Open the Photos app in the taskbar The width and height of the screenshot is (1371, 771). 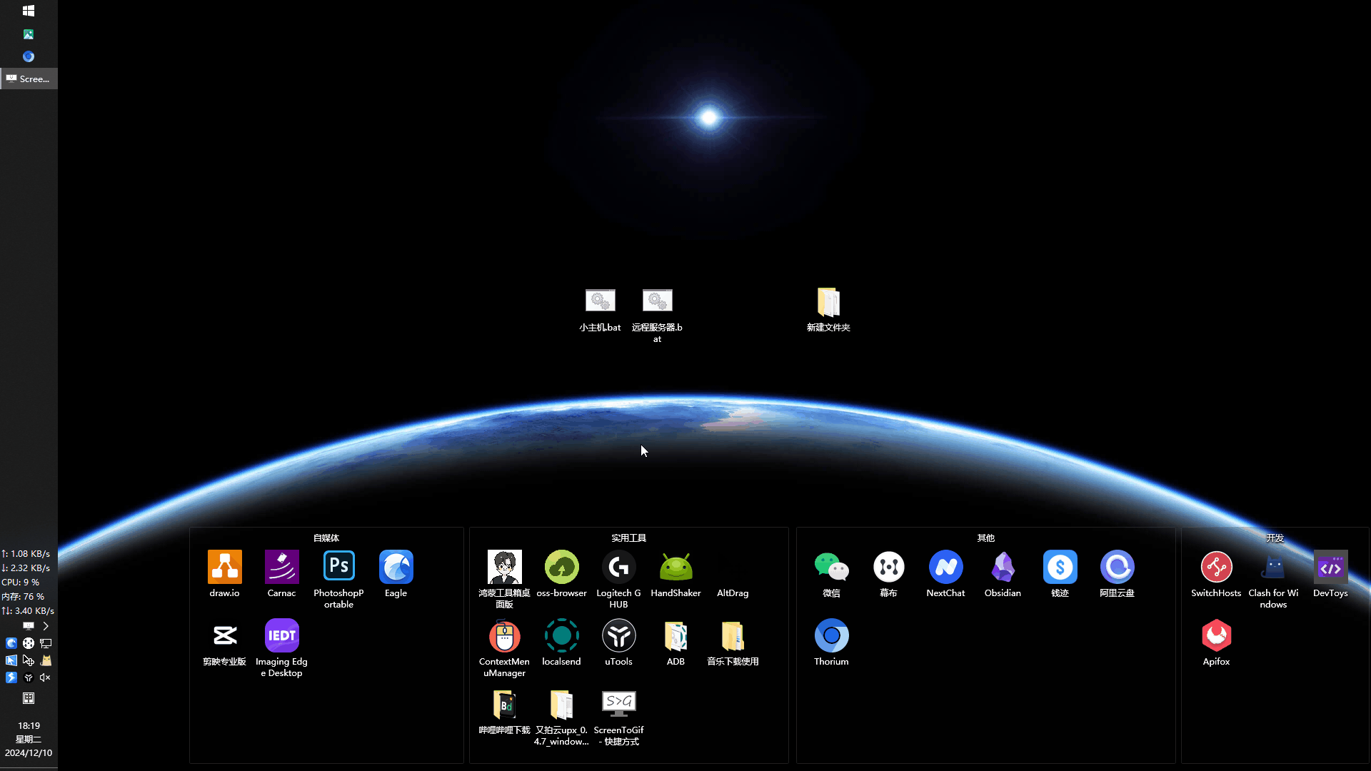coord(29,34)
